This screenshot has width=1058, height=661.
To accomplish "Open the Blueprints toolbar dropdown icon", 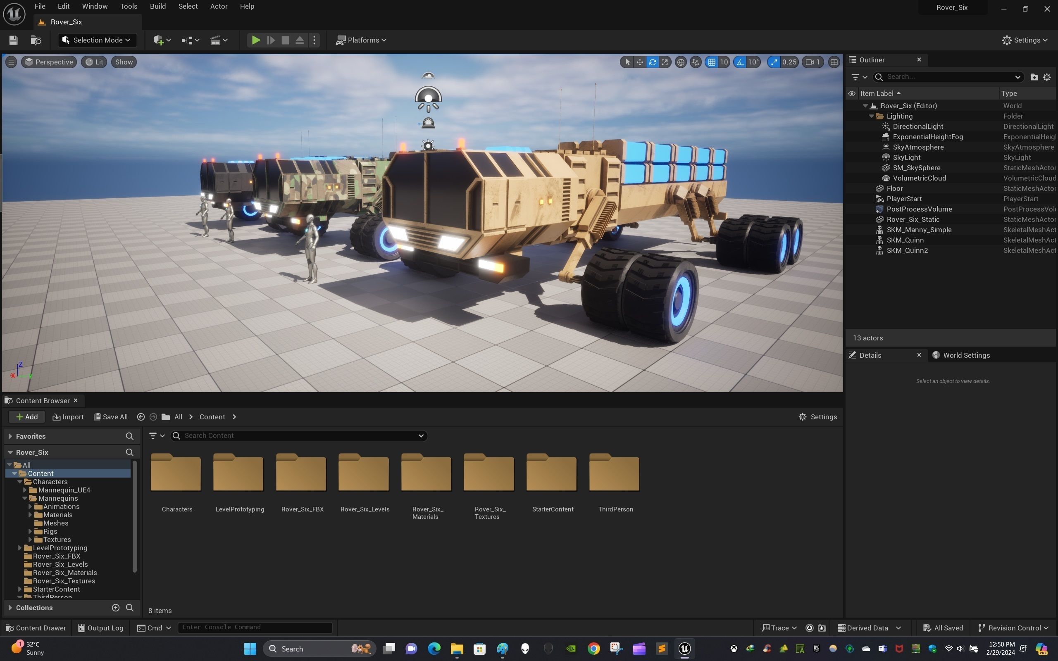I will [190, 40].
